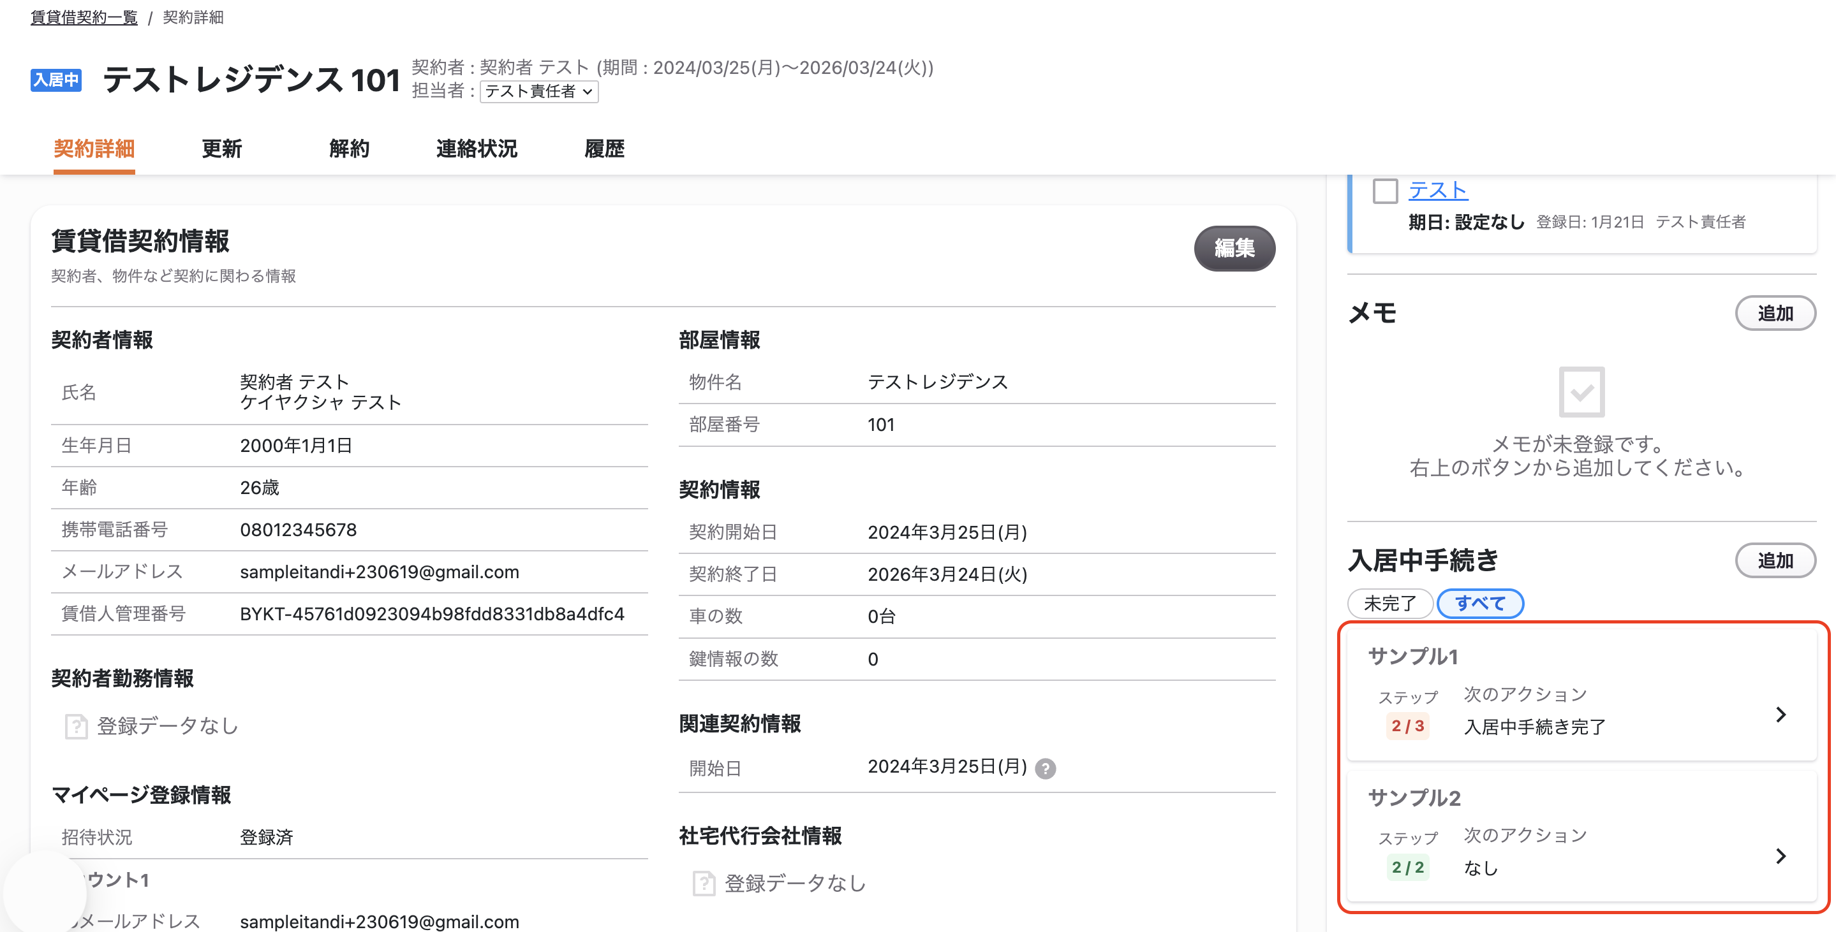Add a 入居中手続き with 追加 button
The height and width of the screenshot is (932, 1836).
pyautogui.click(x=1775, y=561)
